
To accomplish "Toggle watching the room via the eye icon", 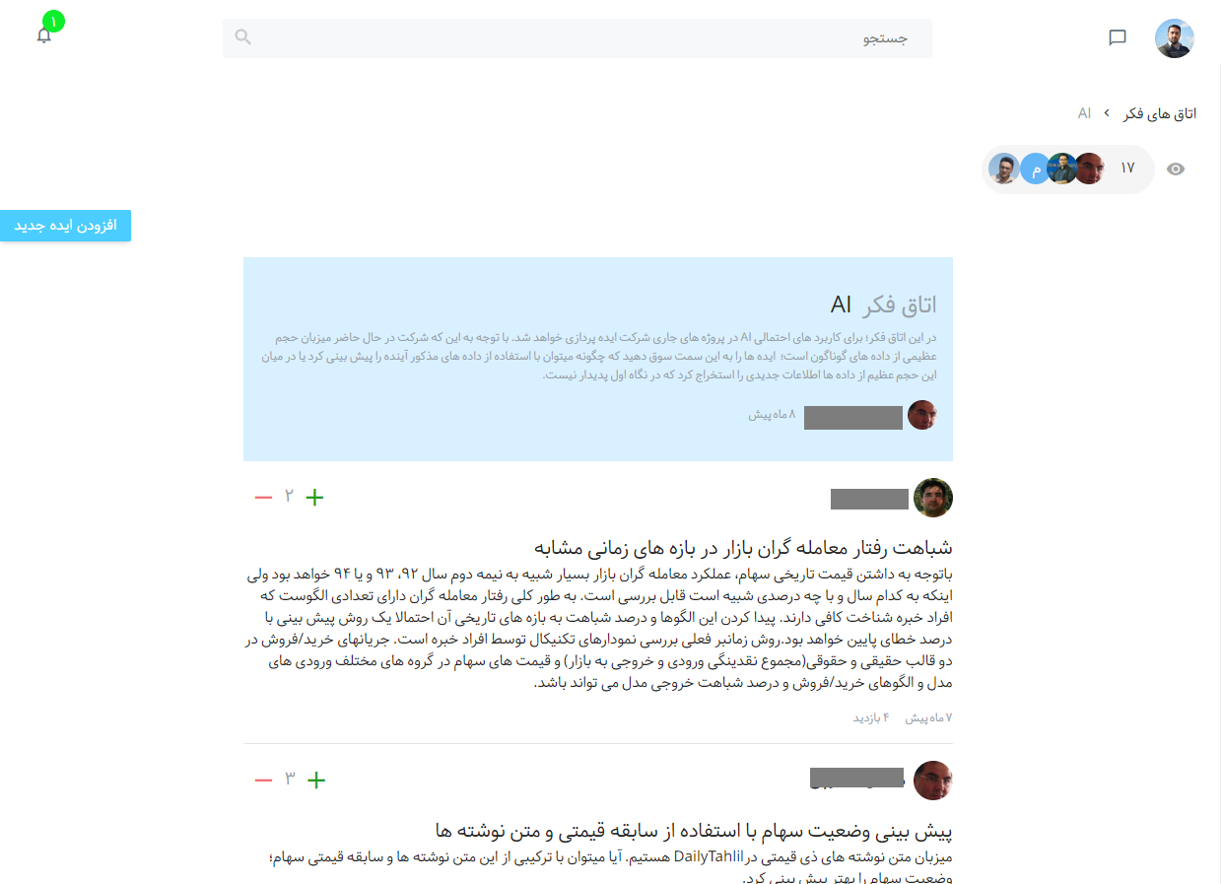I will point(1176,169).
